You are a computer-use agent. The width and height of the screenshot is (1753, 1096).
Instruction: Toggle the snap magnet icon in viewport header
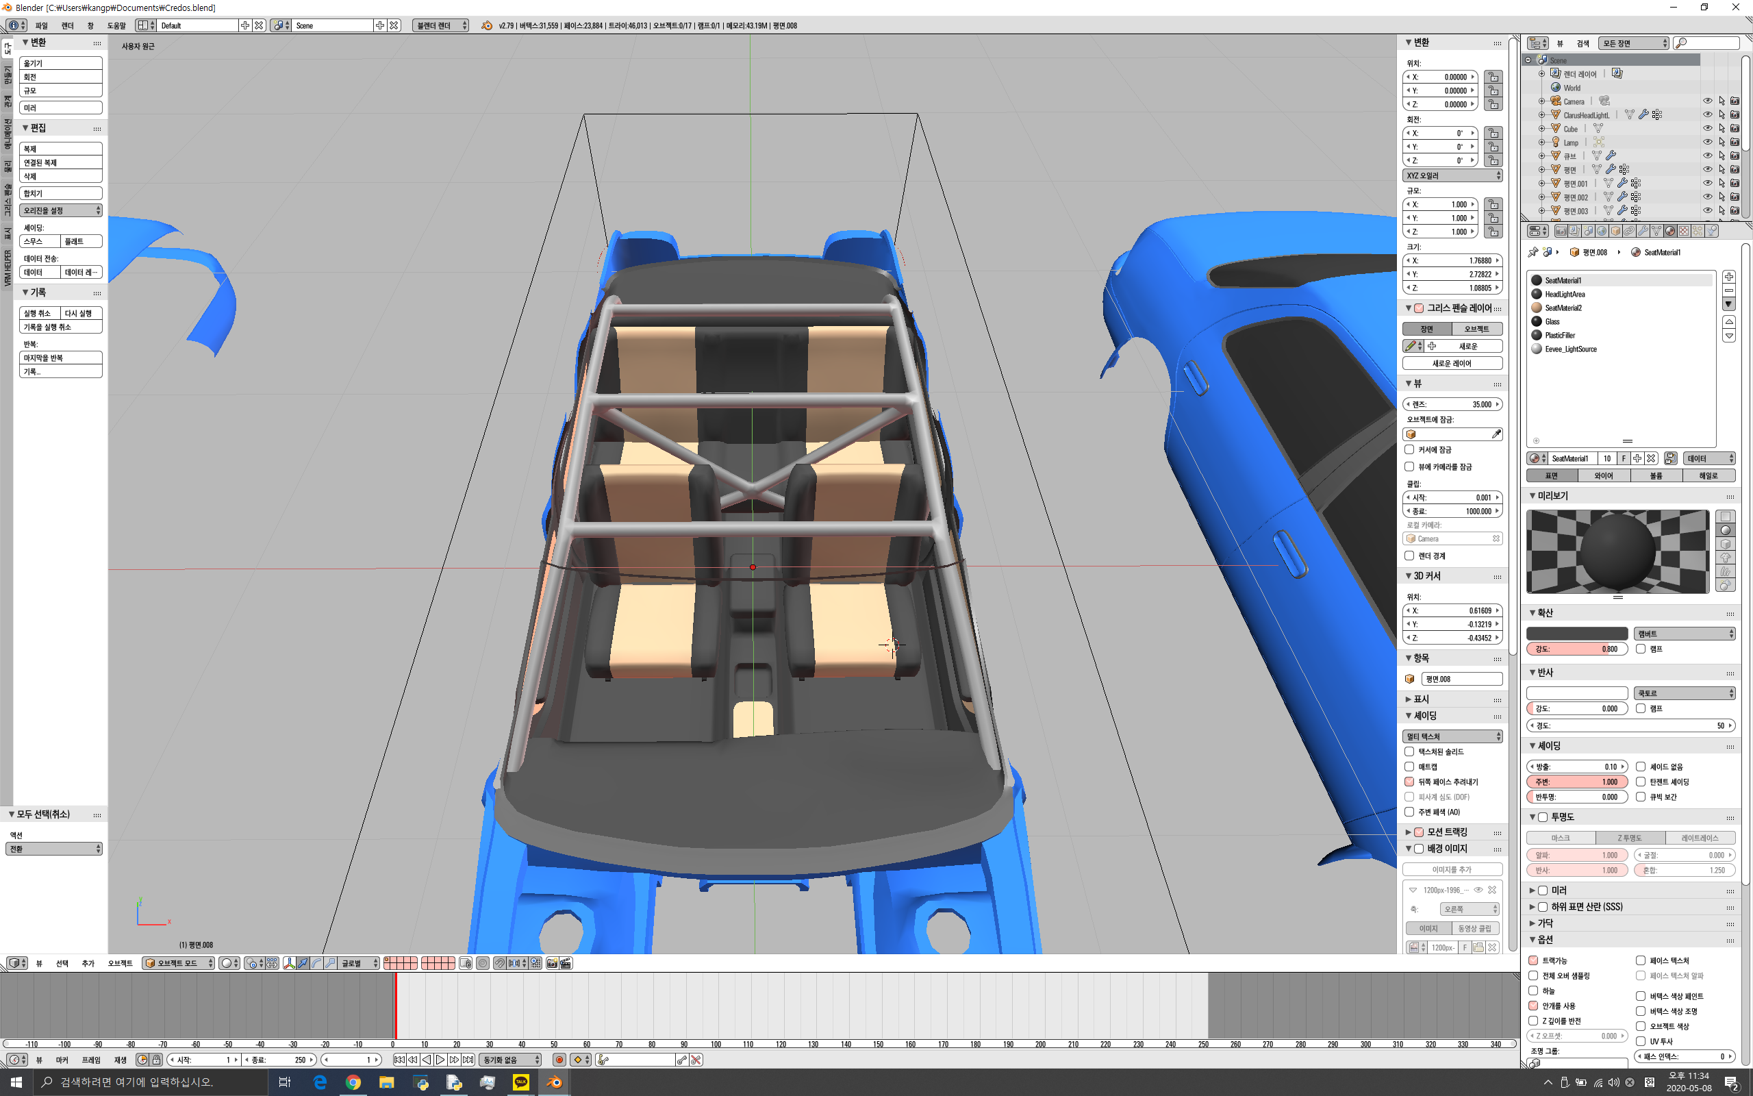coord(500,963)
